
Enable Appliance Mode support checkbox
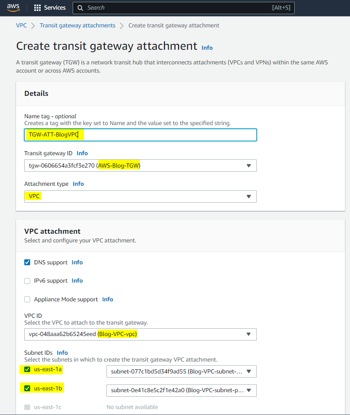(27, 299)
